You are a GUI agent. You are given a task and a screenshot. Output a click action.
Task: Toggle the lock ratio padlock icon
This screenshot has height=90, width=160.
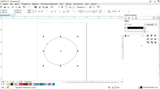pyautogui.click(x=36, y=11)
